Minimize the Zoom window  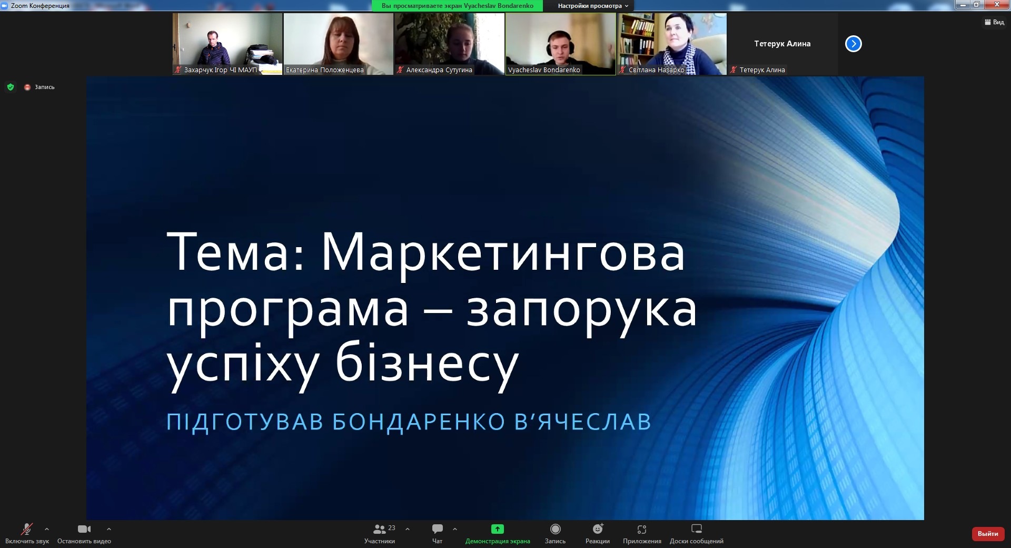963,5
